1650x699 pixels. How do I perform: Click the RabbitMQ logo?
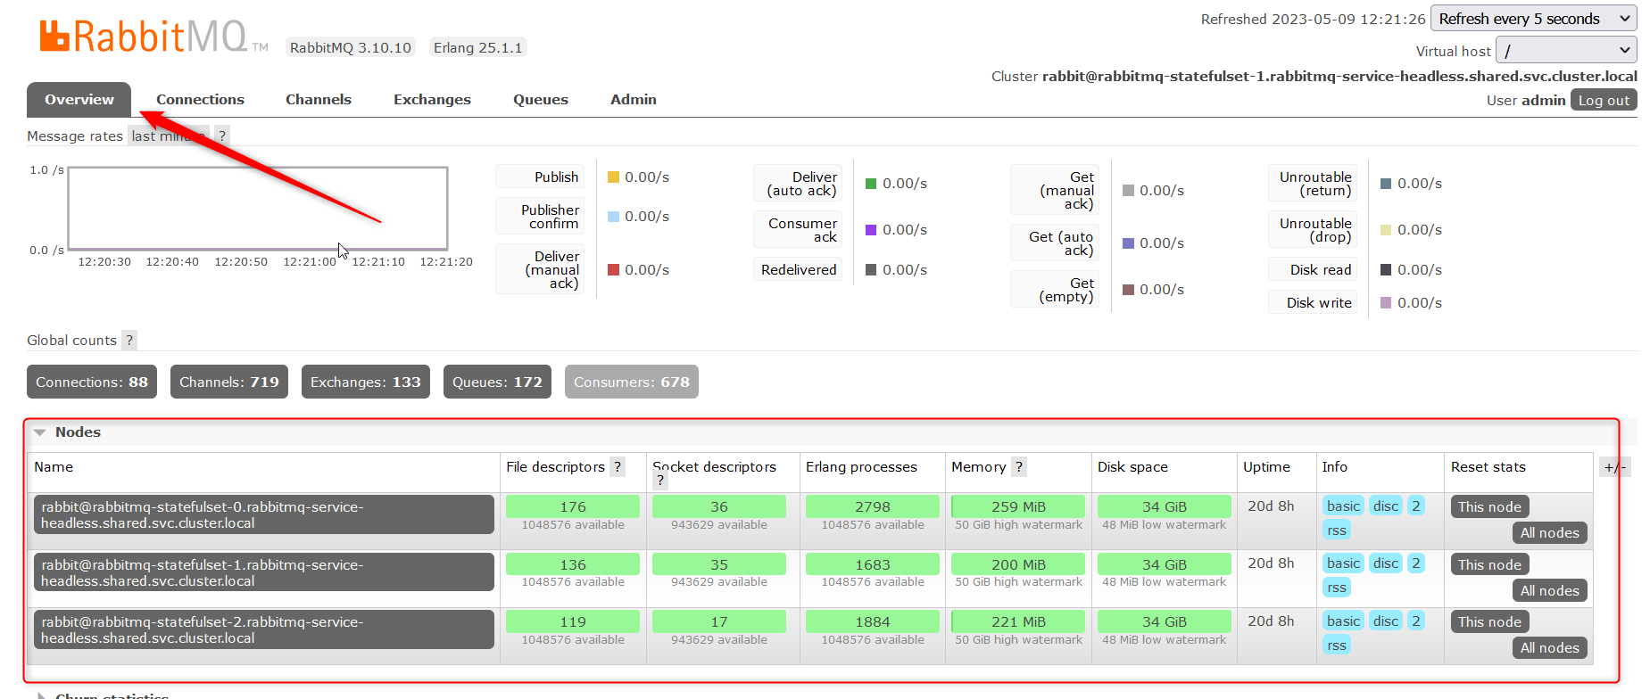(143, 37)
